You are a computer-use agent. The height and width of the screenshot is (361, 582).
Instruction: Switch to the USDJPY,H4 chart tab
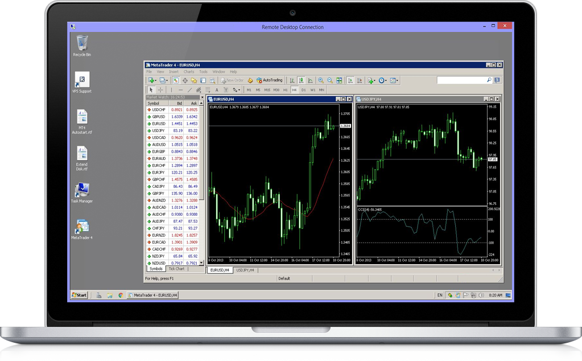coord(245,270)
